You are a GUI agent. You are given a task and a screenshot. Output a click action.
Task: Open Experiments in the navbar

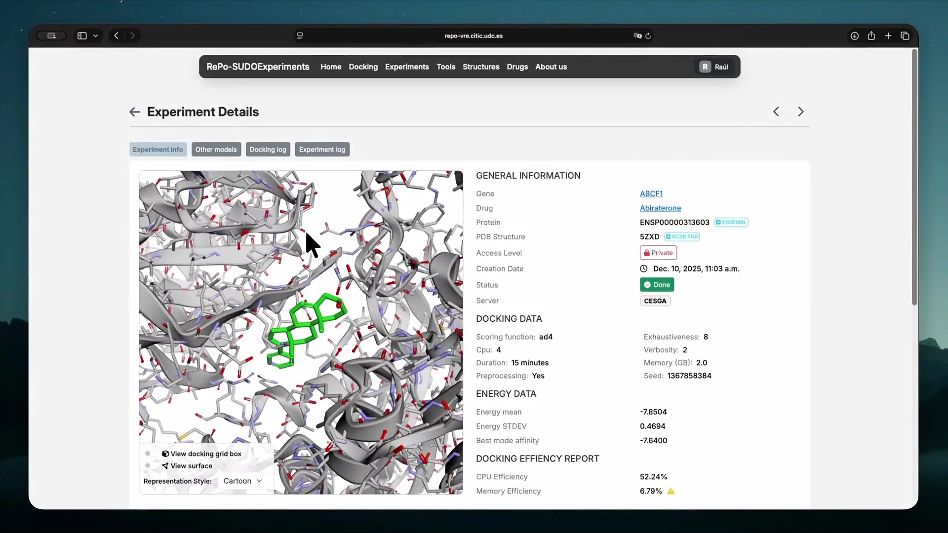pyautogui.click(x=407, y=67)
